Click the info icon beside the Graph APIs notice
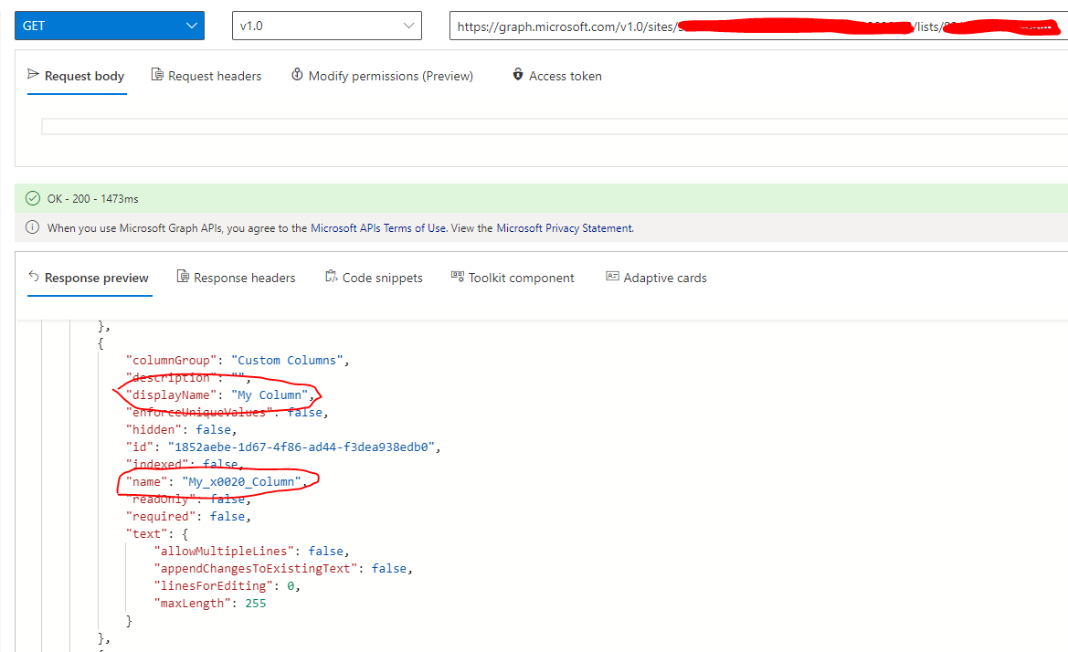This screenshot has height=652, width=1068. [33, 227]
